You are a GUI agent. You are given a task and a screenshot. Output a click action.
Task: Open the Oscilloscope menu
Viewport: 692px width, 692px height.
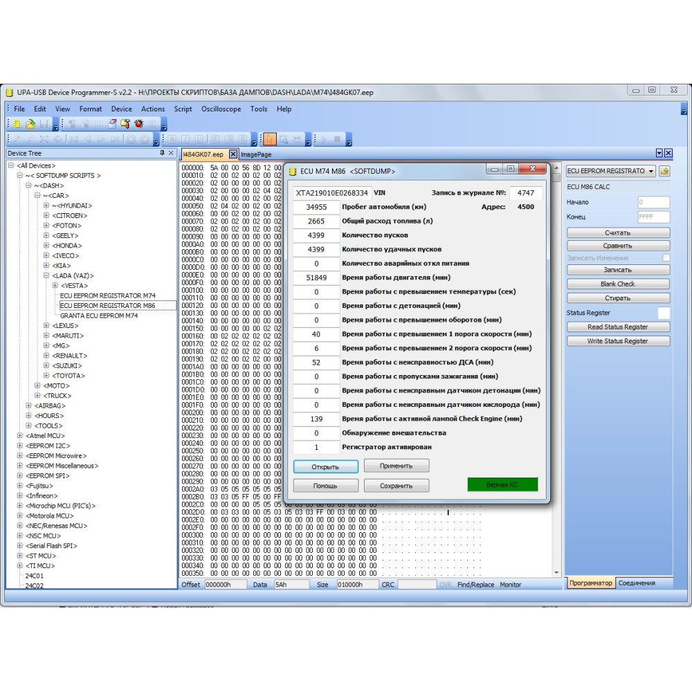[221, 109]
